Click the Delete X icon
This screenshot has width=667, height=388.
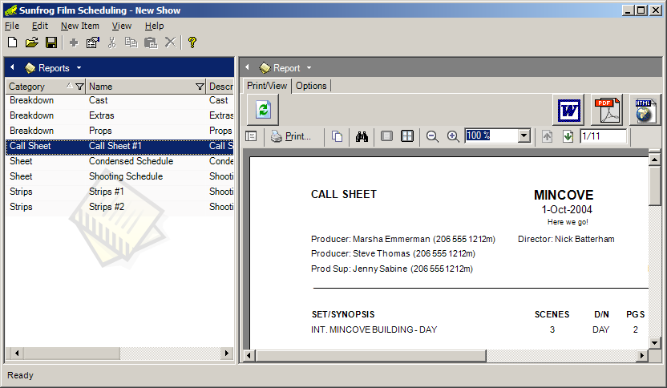pyautogui.click(x=170, y=42)
